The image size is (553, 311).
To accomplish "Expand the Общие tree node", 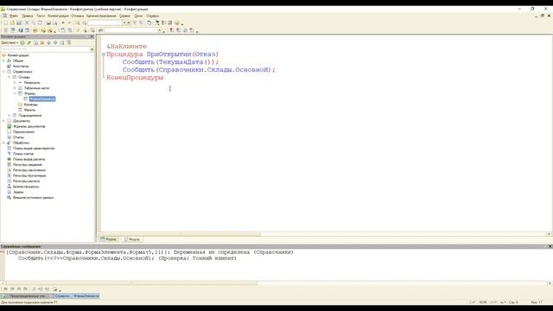I will tap(3, 60).
